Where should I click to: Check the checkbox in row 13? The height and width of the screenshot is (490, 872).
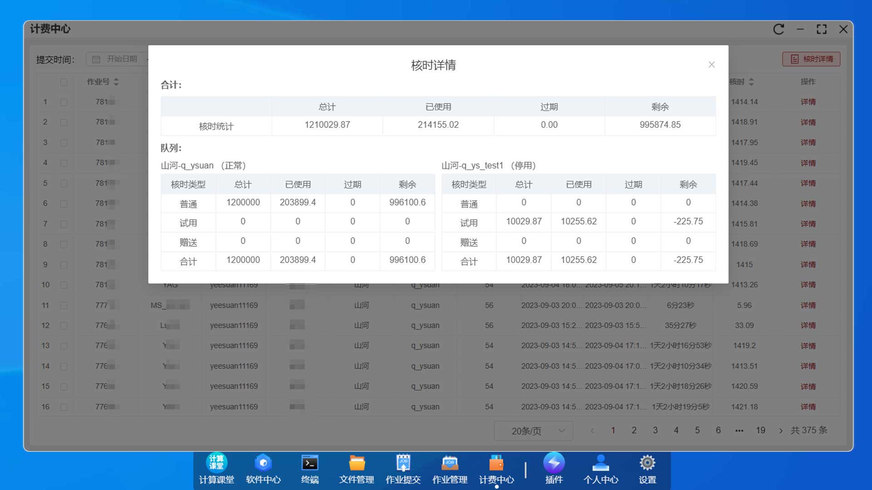[64, 346]
